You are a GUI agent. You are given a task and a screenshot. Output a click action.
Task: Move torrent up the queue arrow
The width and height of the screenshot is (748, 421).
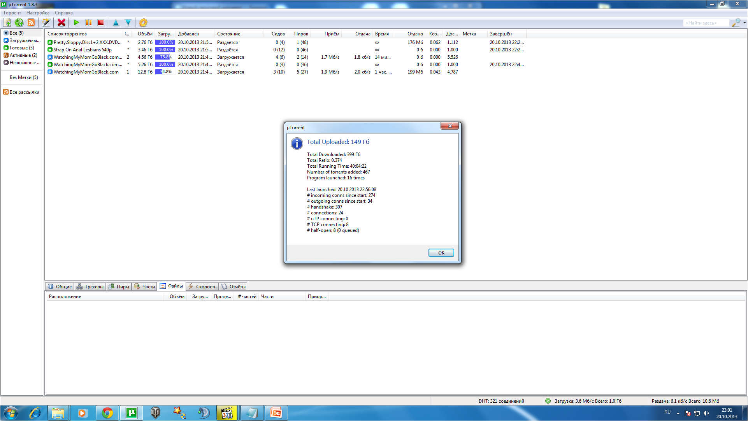pos(116,23)
